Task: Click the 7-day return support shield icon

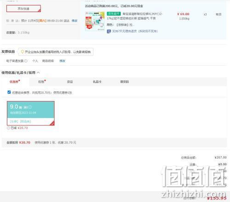Action: click(109, 31)
